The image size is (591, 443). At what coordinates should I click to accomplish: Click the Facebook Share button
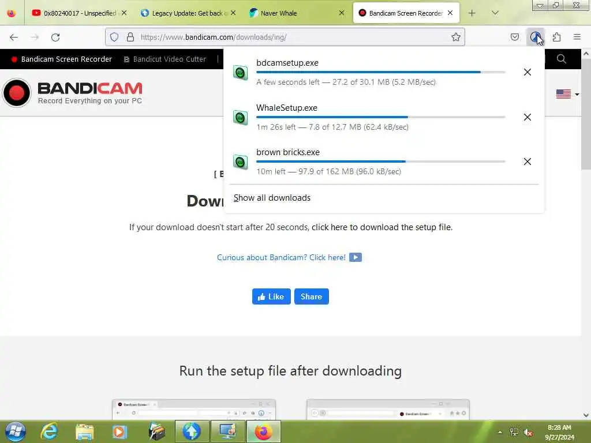(x=311, y=296)
